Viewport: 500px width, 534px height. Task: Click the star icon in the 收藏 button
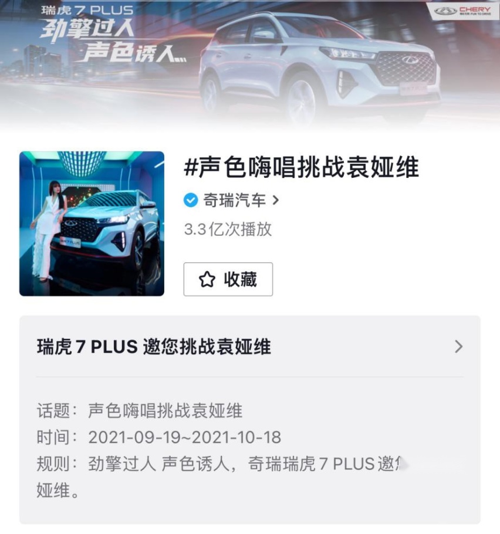pyautogui.click(x=207, y=279)
